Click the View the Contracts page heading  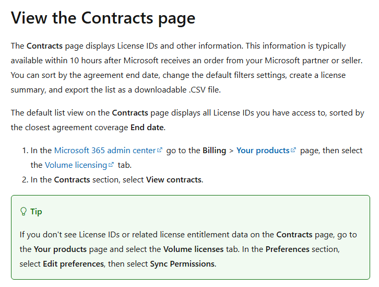tap(103, 18)
